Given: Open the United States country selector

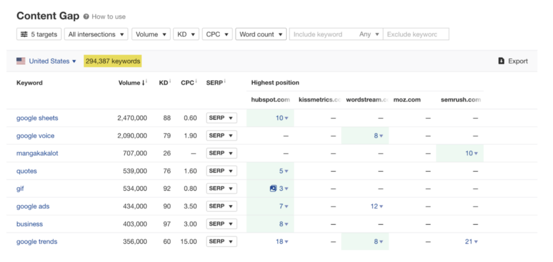Looking at the screenshot, I should 52,61.
